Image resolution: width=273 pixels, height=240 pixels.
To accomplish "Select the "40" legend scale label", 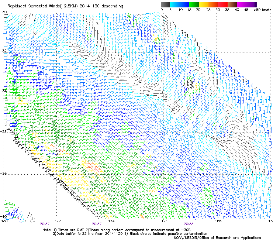I will [x=237, y=10].
